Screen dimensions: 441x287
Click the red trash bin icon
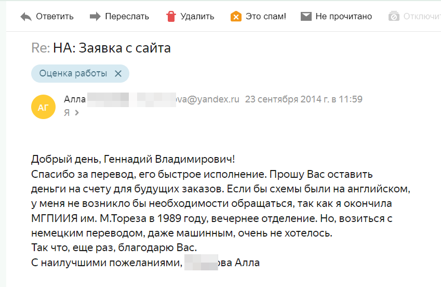click(x=171, y=16)
